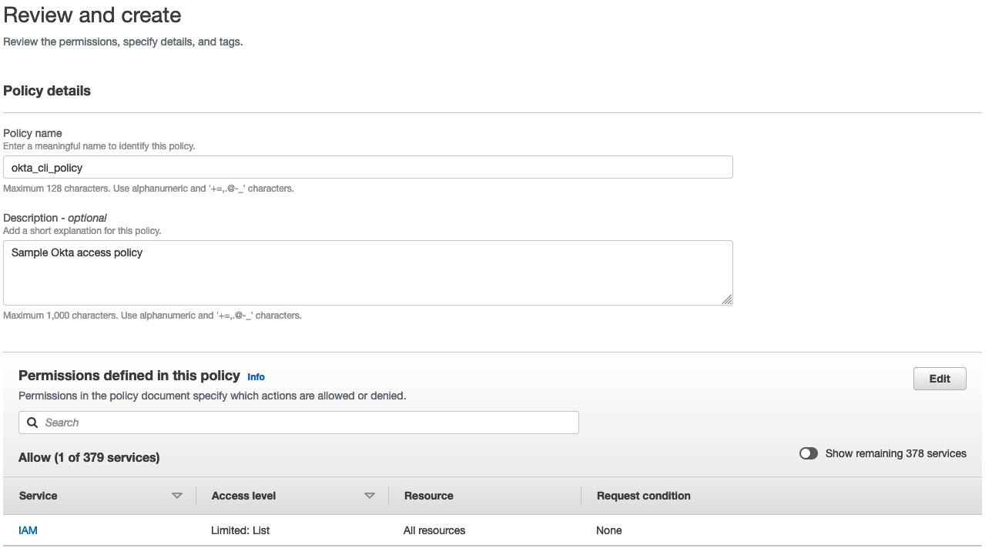Click the Access level column sort arrow

point(370,496)
